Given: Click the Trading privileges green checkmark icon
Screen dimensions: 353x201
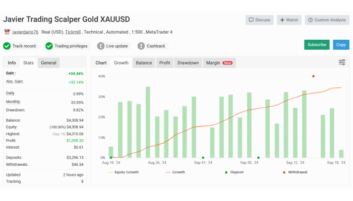Looking at the screenshot, I should click(x=49, y=46).
